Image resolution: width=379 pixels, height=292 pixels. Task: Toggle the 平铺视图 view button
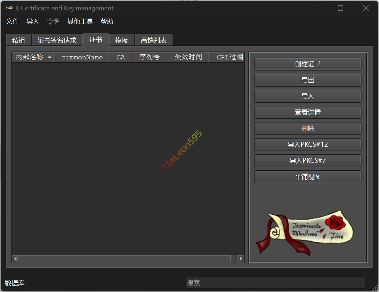307,177
